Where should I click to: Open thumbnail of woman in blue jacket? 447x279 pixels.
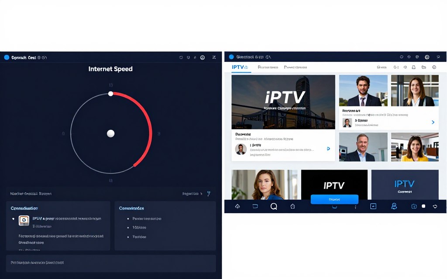pyautogui.click(x=264, y=184)
